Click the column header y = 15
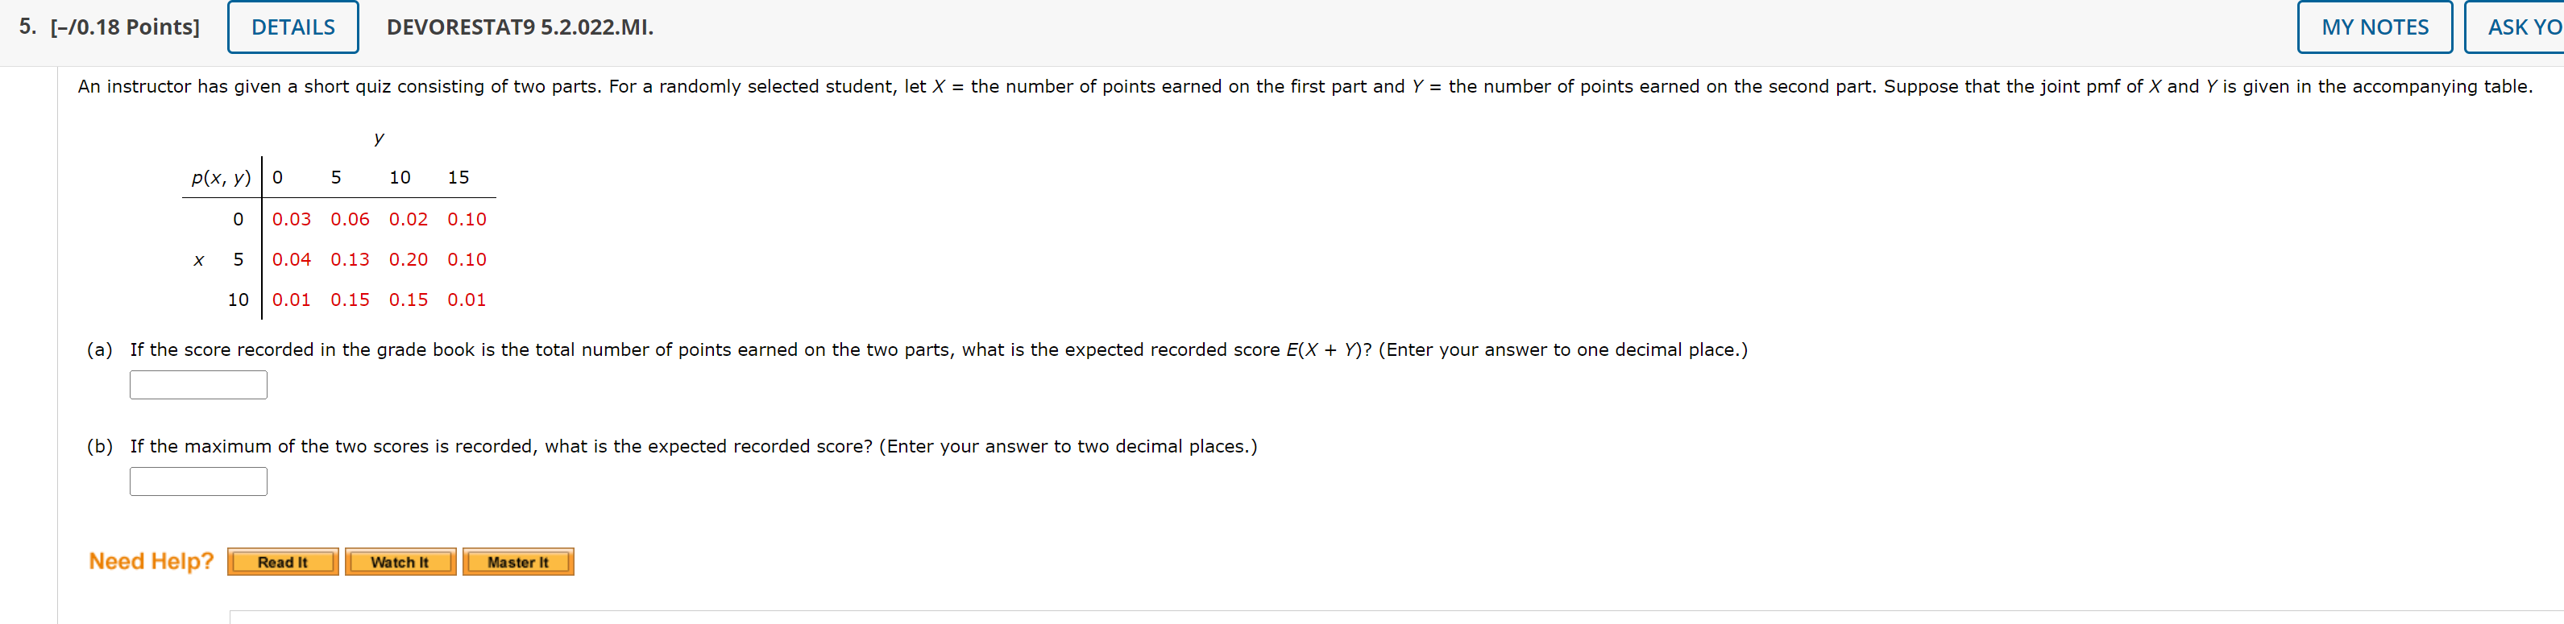The height and width of the screenshot is (624, 2564). (x=458, y=176)
